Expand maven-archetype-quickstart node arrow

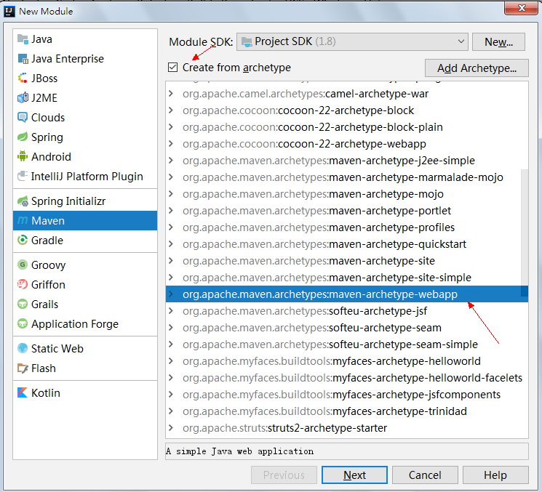coord(171,244)
